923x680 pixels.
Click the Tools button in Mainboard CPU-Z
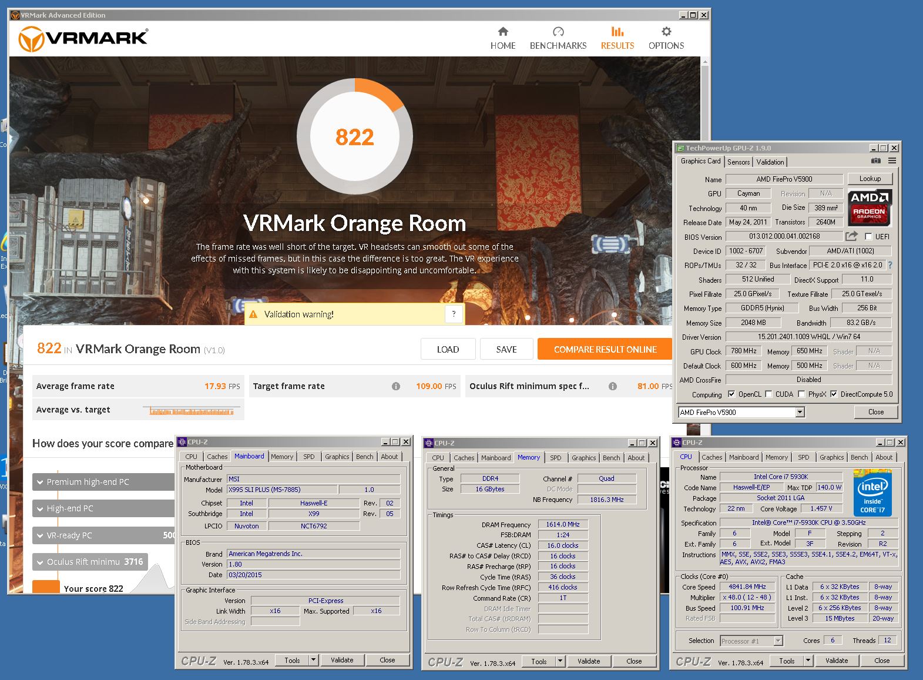click(292, 660)
